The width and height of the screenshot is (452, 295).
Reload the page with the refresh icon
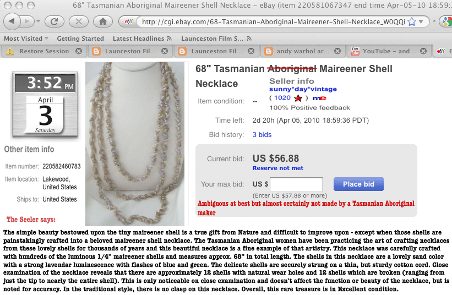click(54, 21)
